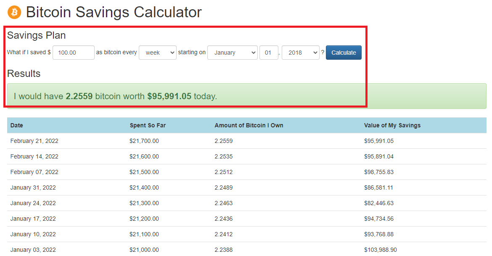Select the February 07, 2022 date cell
This screenshot has height=256, width=492.
pyautogui.click(x=34, y=172)
